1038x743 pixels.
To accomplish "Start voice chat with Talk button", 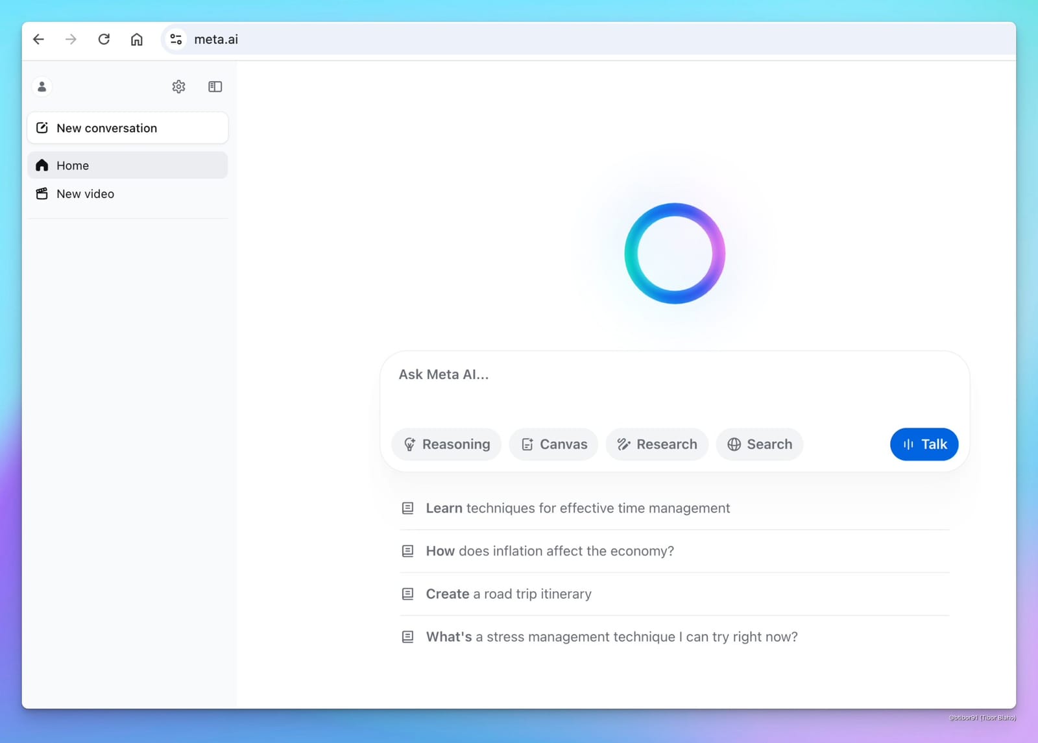I will 924,445.
